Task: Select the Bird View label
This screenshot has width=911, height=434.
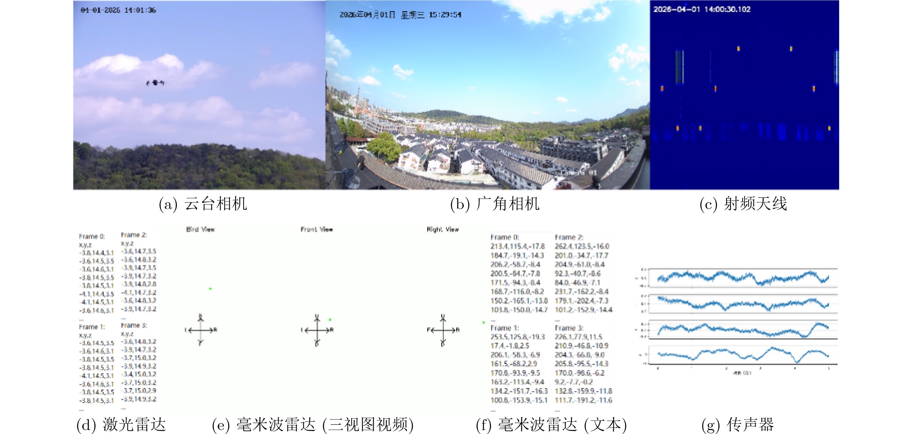Action: [200, 229]
